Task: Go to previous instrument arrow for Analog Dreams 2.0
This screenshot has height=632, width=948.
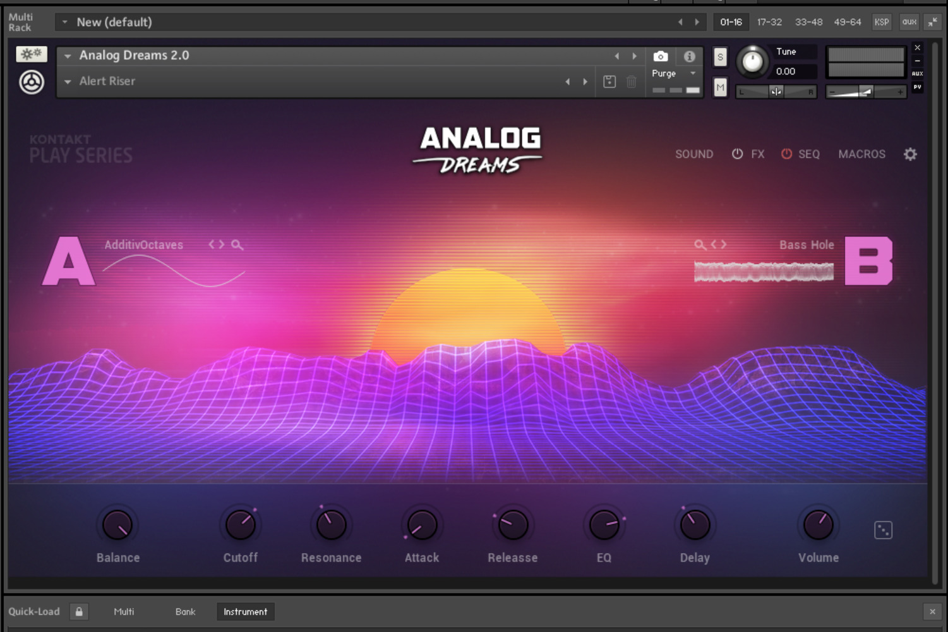Action: tap(617, 56)
